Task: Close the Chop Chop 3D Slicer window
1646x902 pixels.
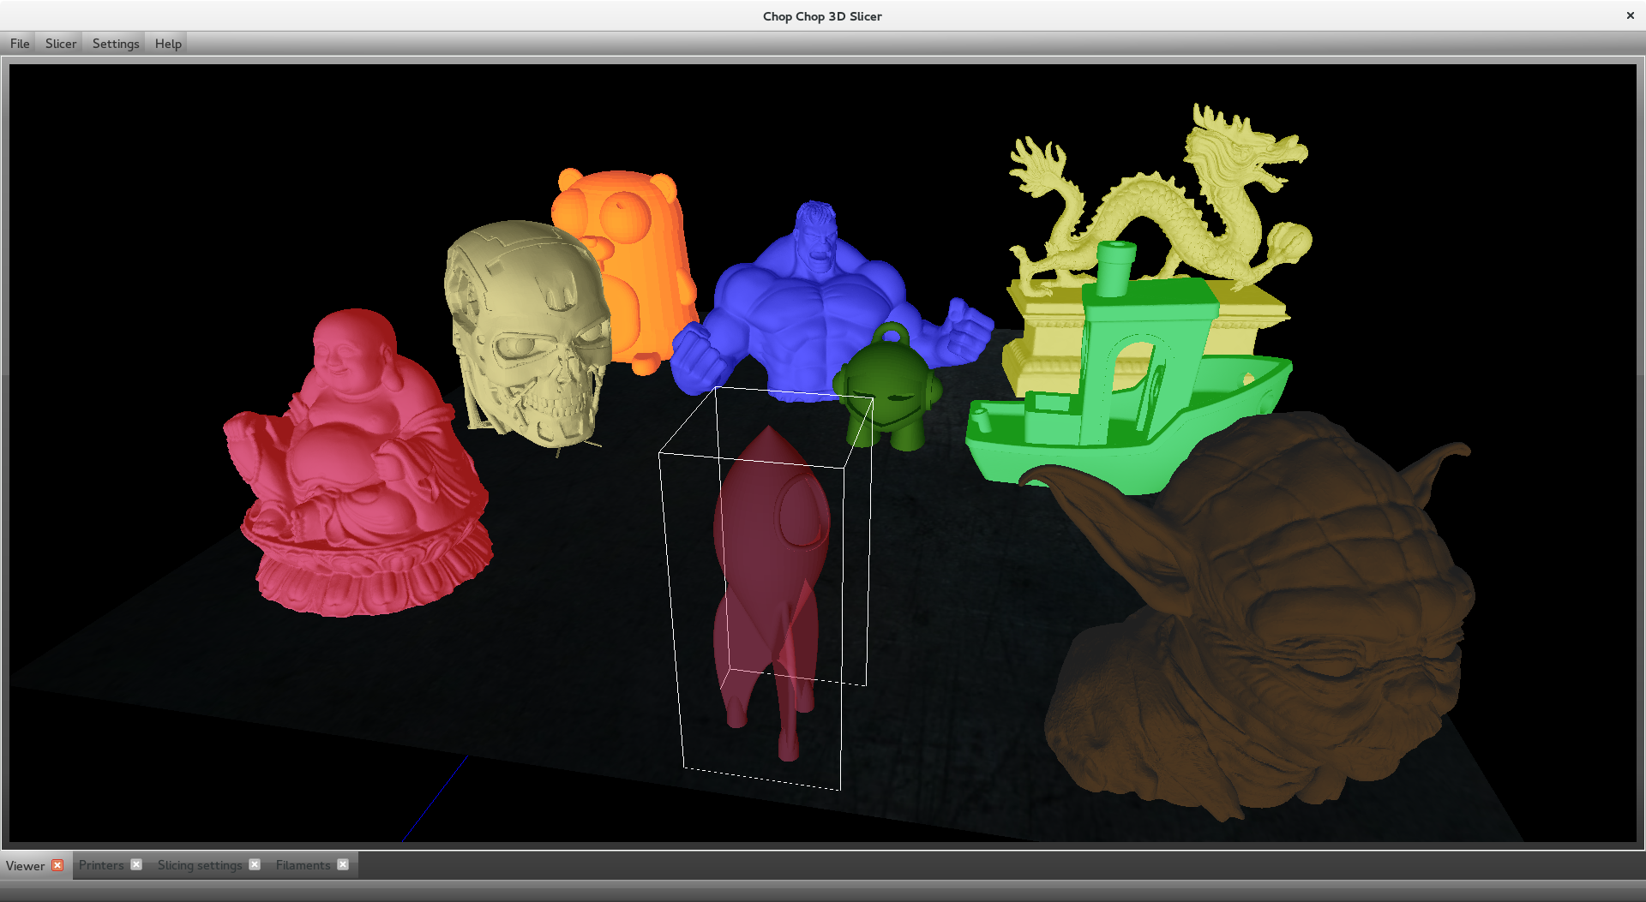Action: click(x=1630, y=15)
